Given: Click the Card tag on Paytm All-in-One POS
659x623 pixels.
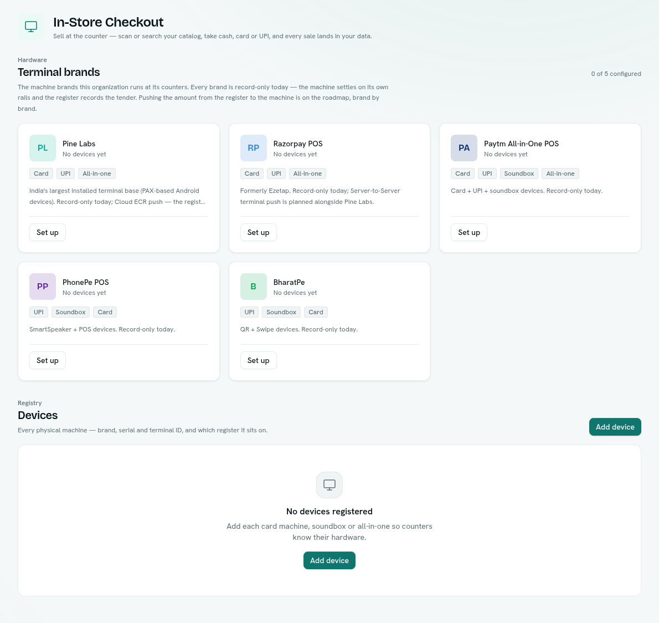Looking at the screenshot, I should (463, 173).
